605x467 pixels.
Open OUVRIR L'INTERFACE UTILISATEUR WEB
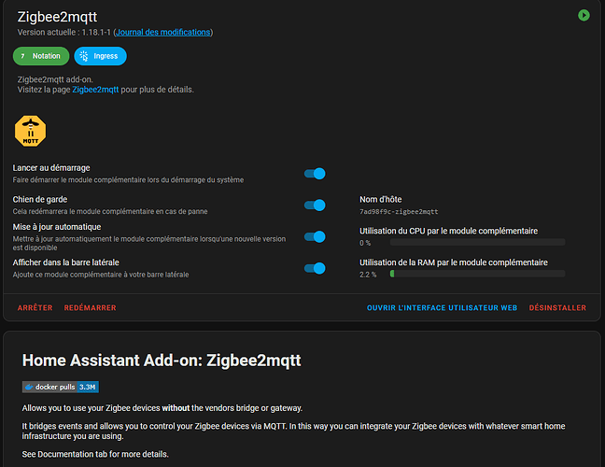442,307
